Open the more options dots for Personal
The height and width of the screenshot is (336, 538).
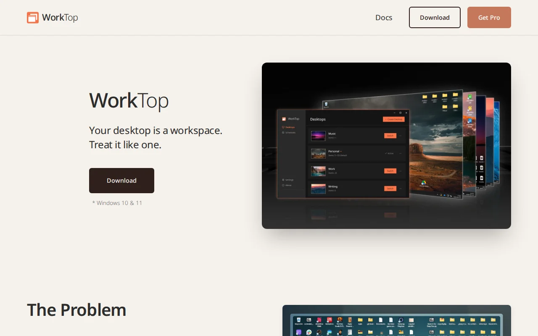tap(401, 153)
